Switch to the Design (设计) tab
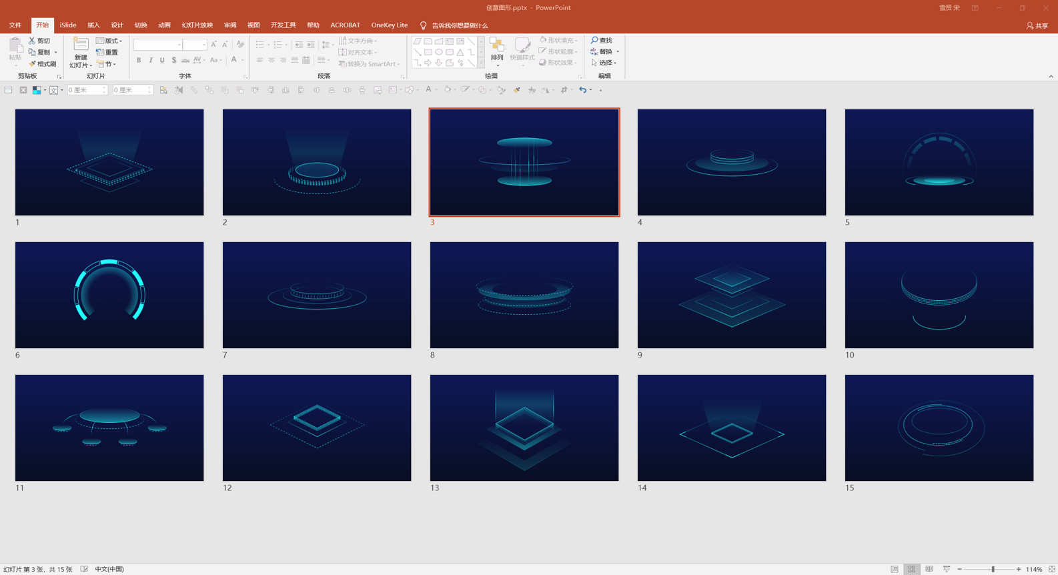This screenshot has height=575, width=1058. (x=117, y=25)
